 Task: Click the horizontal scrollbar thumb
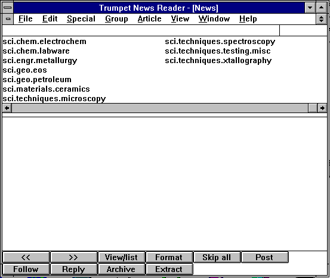313,108
